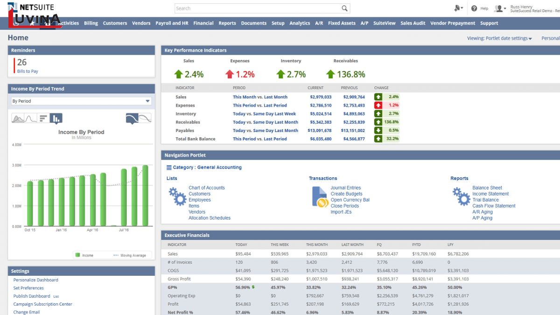Toggle the multi-line comparison view
This screenshot has height=315, width=560.
tap(145, 119)
